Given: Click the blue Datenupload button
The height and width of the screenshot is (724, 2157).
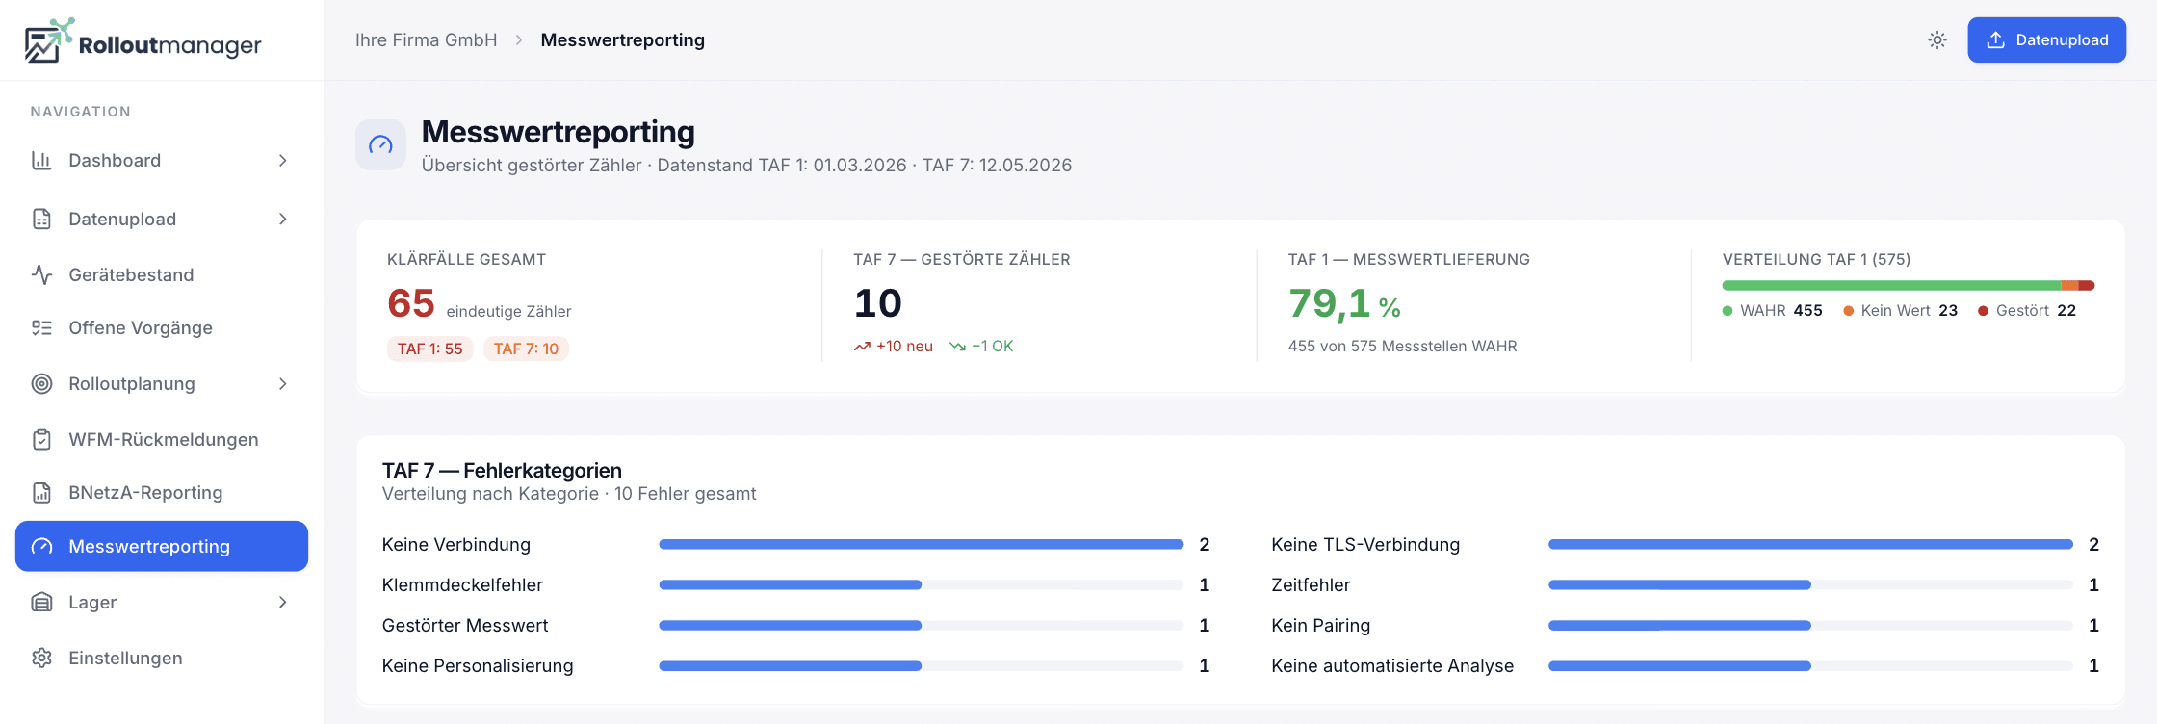Looking at the screenshot, I should (x=2046, y=40).
